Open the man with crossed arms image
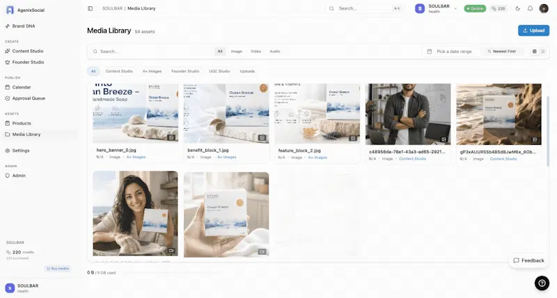Screen dimensions: 557x298 tap(408, 114)
